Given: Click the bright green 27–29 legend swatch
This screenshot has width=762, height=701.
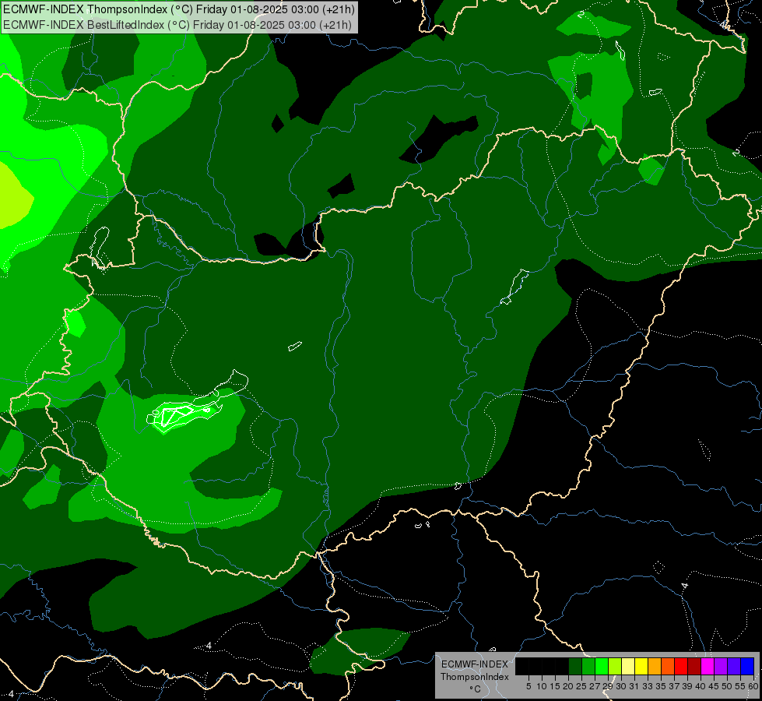Looking at the screenshot, I should click(x=602, y=666).
